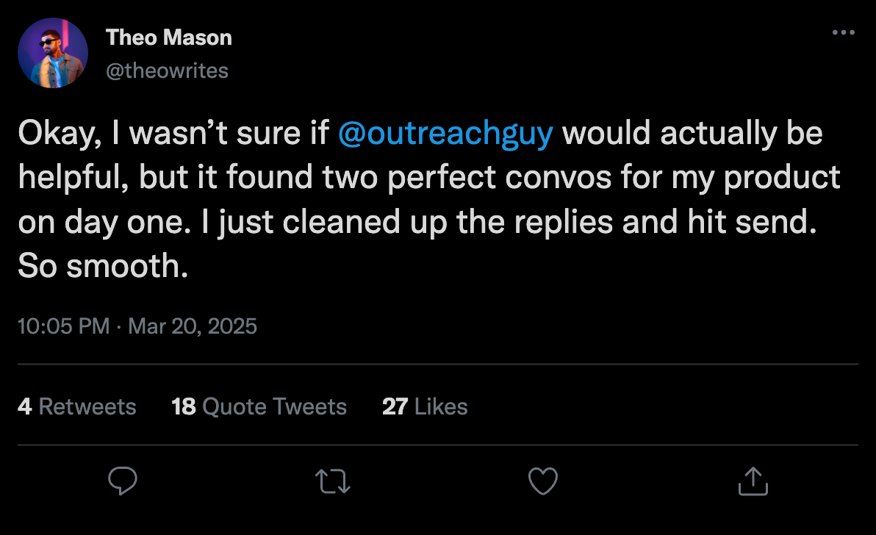View who retweeted by clicking 4 Retweets
Screen dimensions: 876x535
point(76,406)
